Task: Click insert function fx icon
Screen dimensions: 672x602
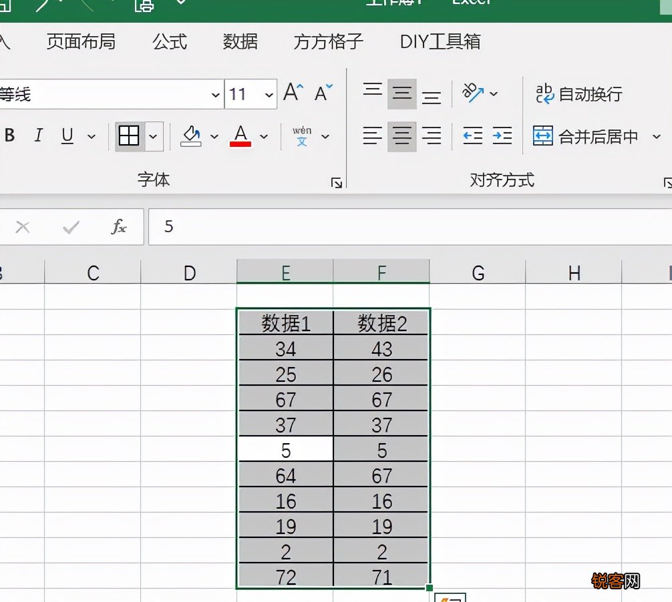Action: (119, 227)
